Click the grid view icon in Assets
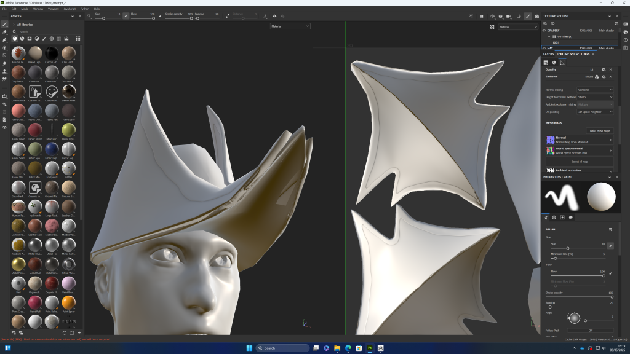The height and width of the screenshot is (354, 630). click(78, 38)
